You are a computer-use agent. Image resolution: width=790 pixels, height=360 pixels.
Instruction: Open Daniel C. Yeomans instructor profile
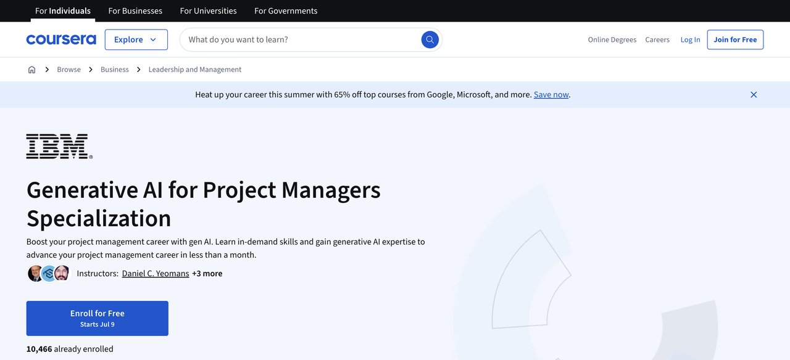[156, 273]
